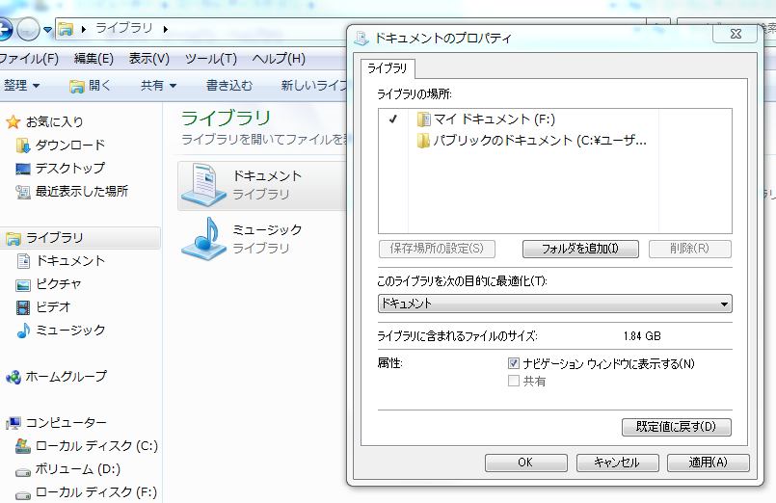Viewport: 776px width, 503px height.
Task: Click the 新しいライブラリ toolbar button
Action: pyautogui.click(x=313, y=85)
